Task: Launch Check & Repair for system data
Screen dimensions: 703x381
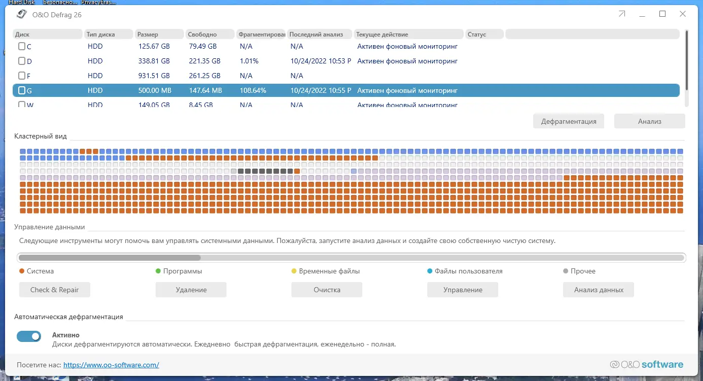Action: click(x=54, y=290)
